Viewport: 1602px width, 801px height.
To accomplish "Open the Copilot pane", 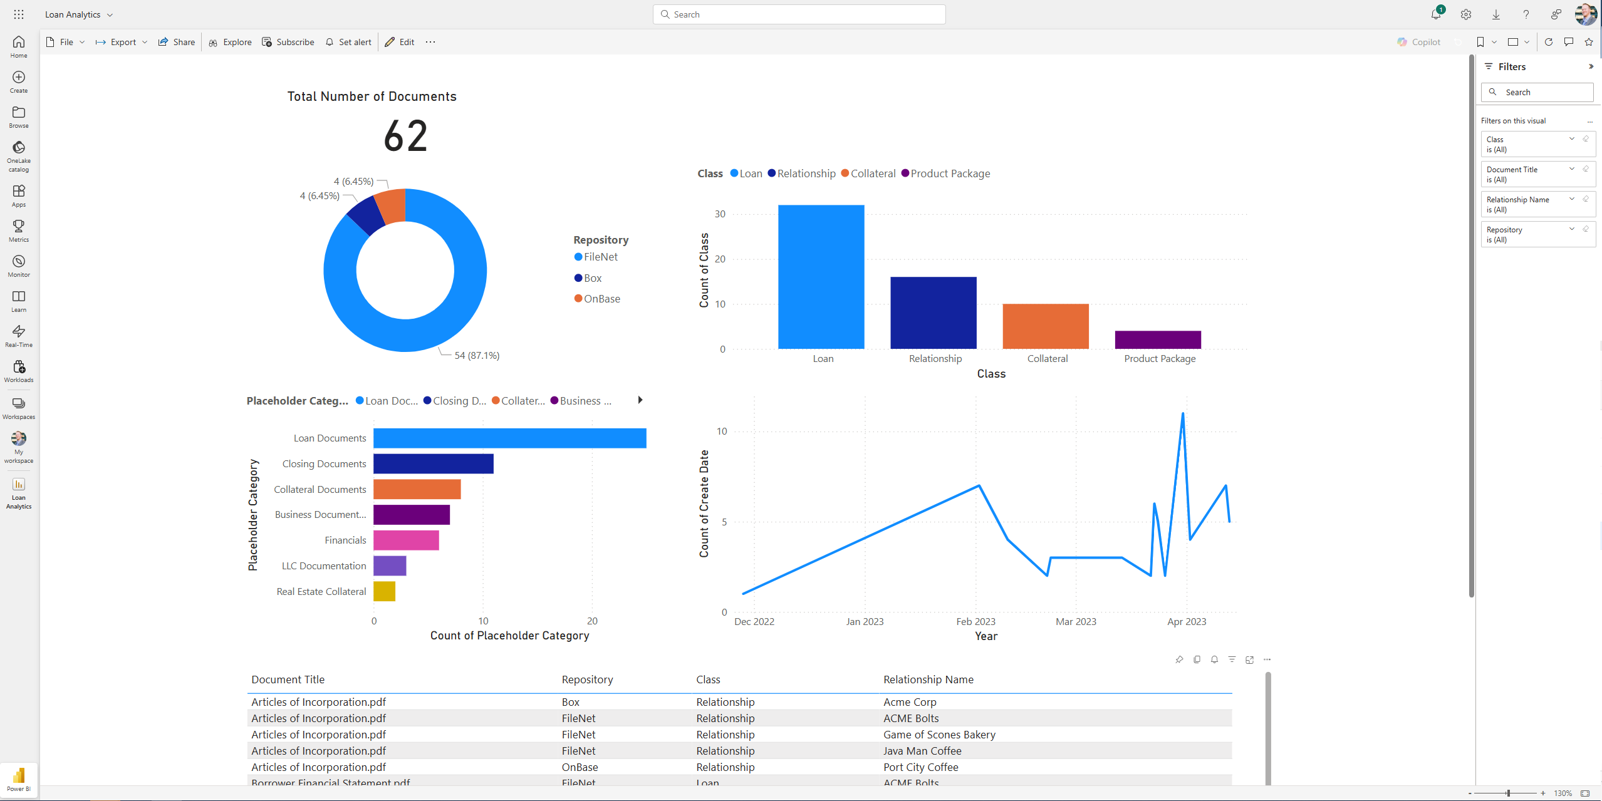I will (x=1418, y=41).
